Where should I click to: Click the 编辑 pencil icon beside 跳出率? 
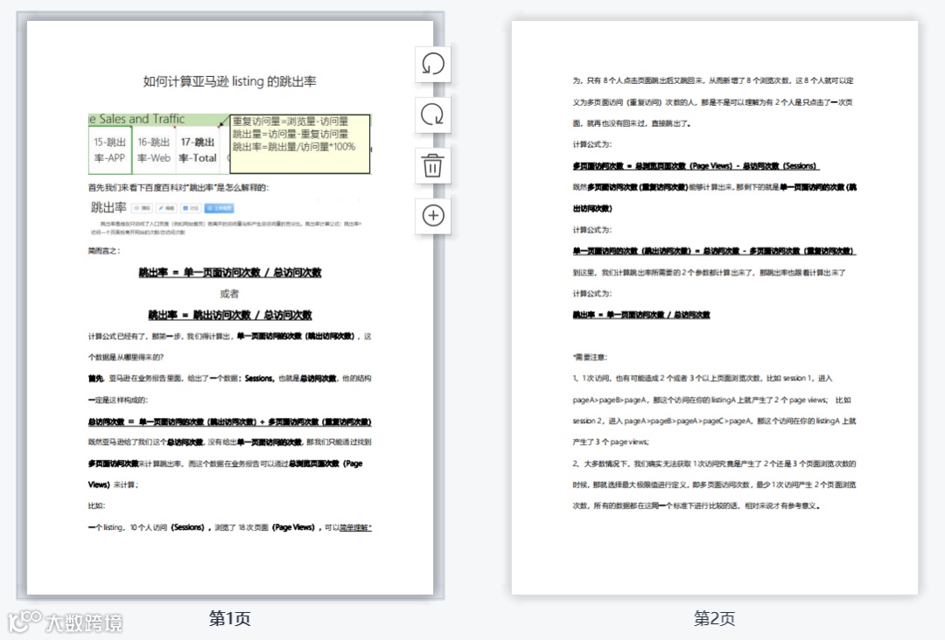click(163, 208)
